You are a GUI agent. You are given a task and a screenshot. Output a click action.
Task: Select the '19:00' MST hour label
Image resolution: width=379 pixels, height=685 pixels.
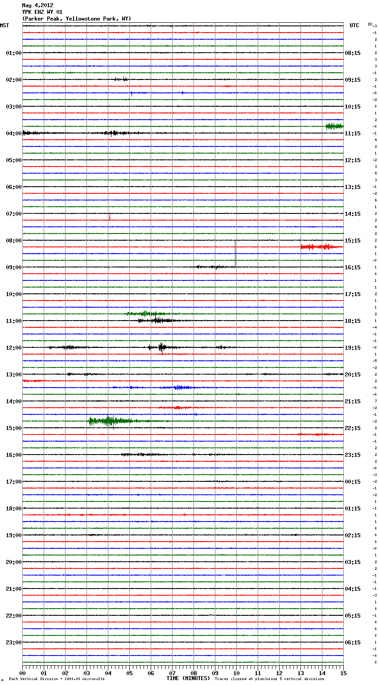click(x=14, y=535)
